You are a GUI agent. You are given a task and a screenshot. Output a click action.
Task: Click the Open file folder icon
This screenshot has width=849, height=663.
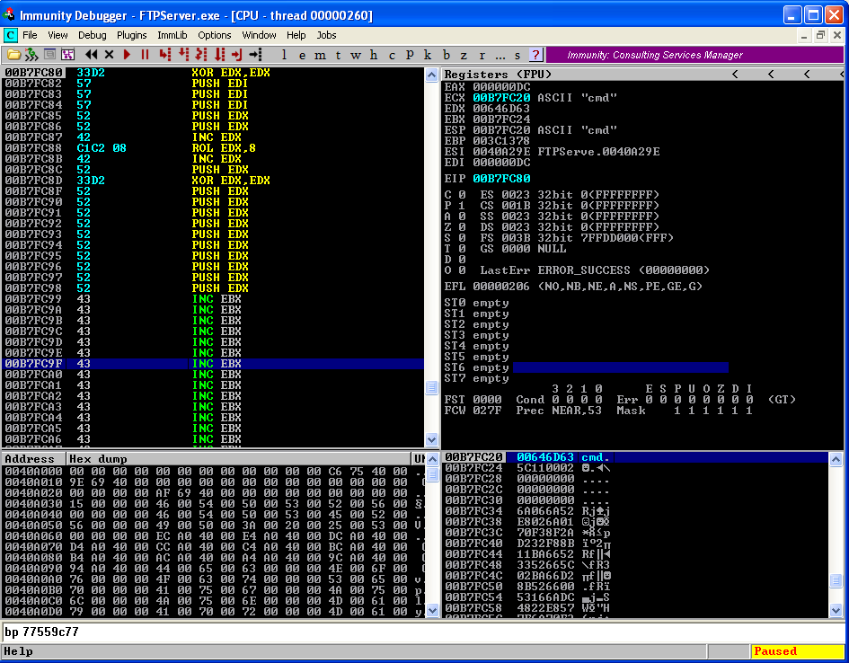[13, 55]
